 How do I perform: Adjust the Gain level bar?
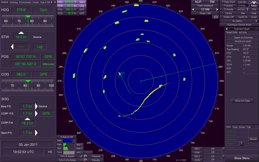pos(67,141)
